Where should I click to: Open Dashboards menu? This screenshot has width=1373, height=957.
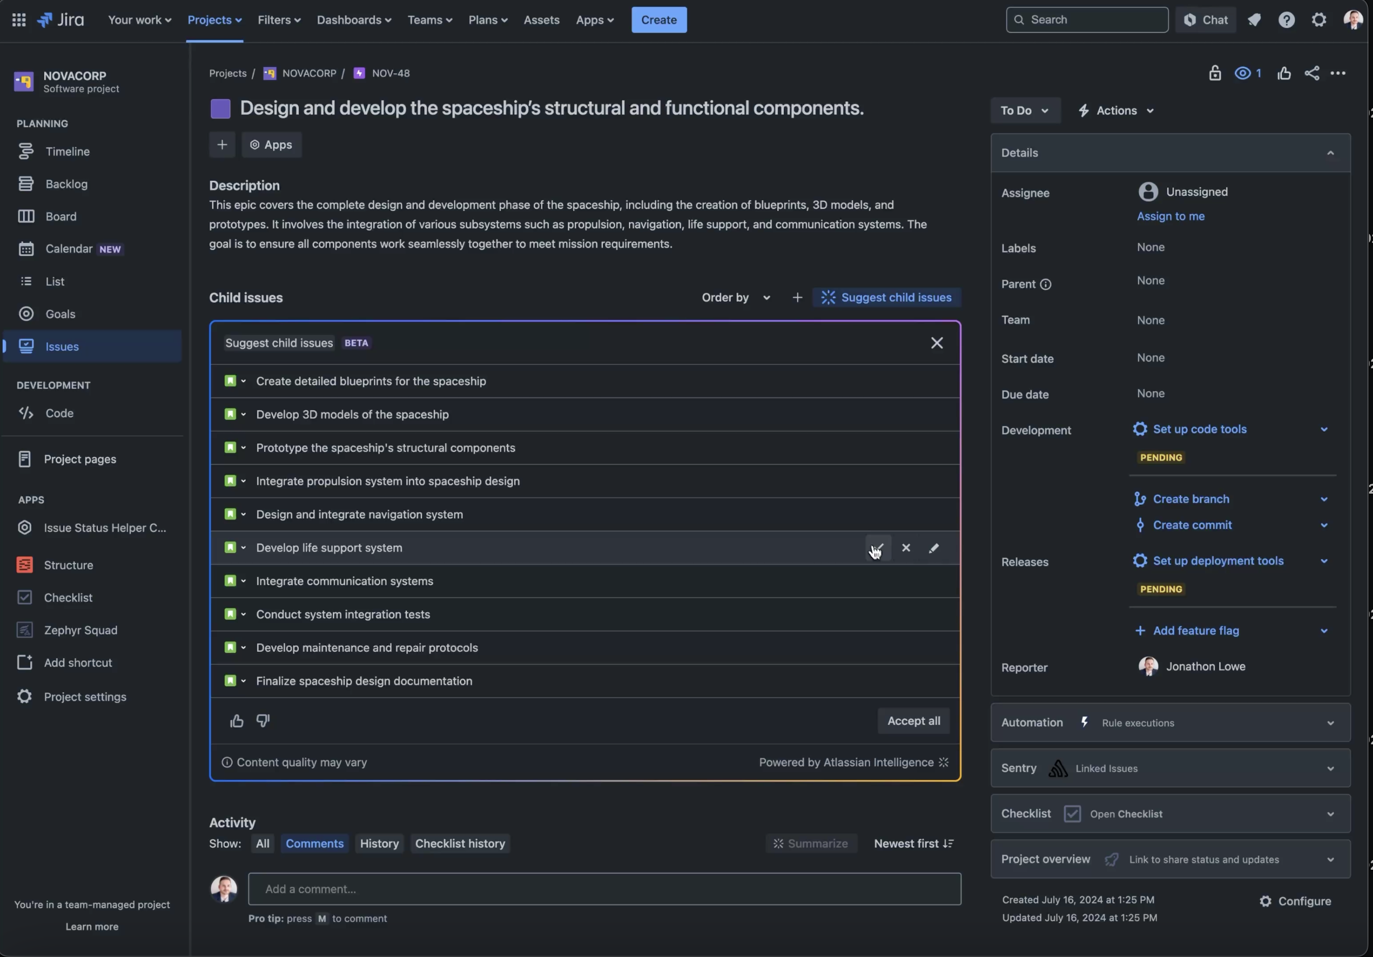pos(354,20)
